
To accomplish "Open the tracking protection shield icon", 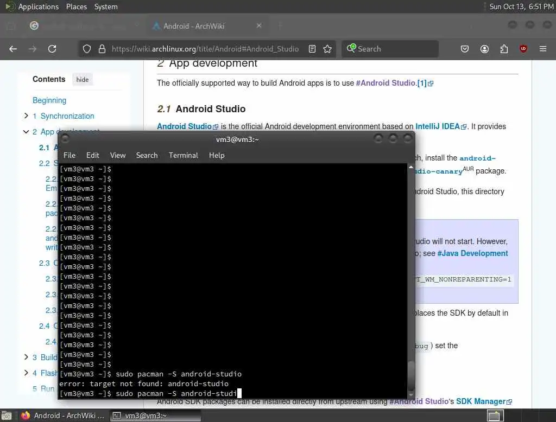I will point(87,49).
